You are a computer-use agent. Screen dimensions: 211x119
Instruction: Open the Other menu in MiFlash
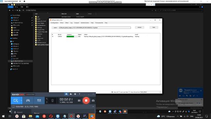coord(67,23)
